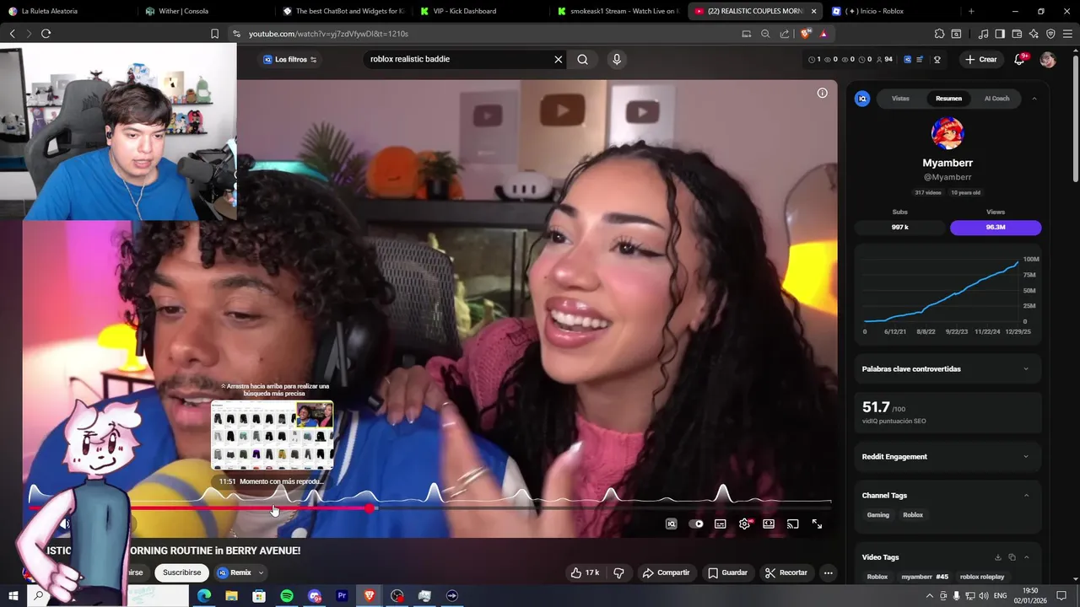This screenshot has width=1080, height=607.
Task: Click the Myamberr channel avatar
Action: (948, 133)
